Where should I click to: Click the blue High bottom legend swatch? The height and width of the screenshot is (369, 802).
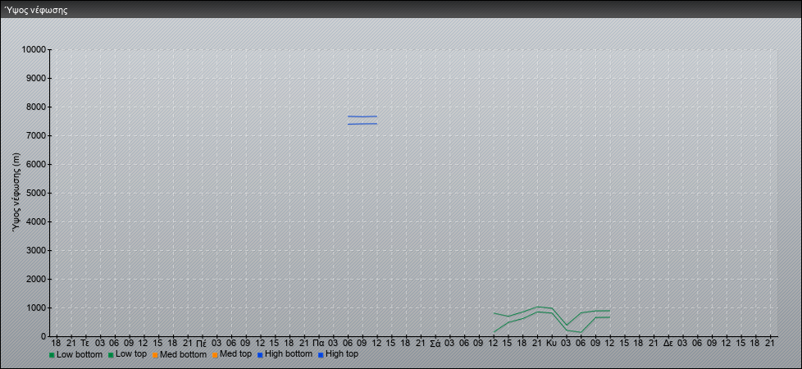tap(260, 355)
